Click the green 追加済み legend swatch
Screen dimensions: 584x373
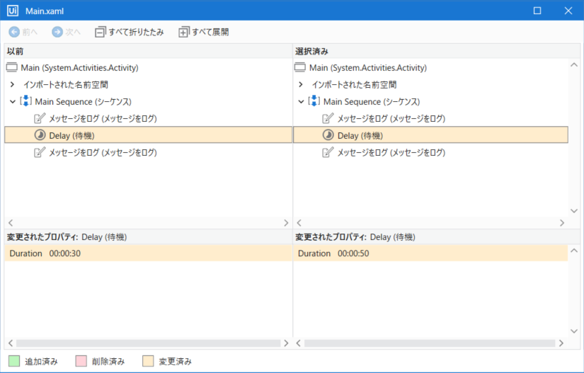click(14, 361)
